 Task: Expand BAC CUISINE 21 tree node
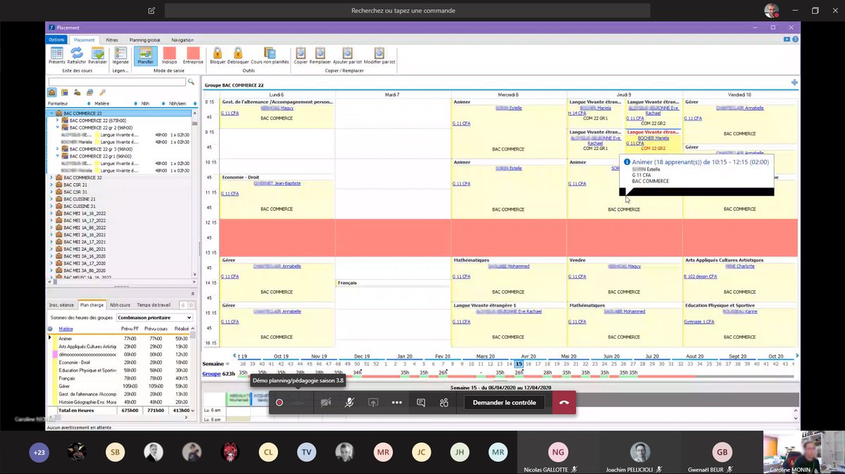51,199
